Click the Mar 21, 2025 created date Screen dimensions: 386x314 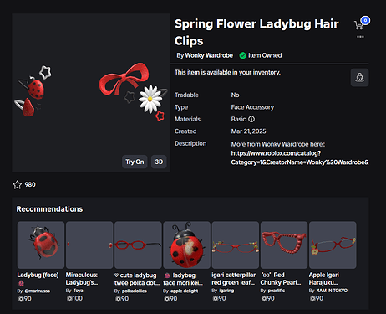tap(248, 131)
